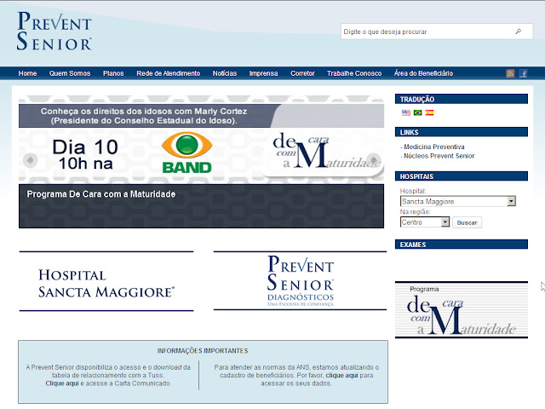
Task: Click the 'Conheça os direitos dos idosos' banner headline
Action: (144, 116)
